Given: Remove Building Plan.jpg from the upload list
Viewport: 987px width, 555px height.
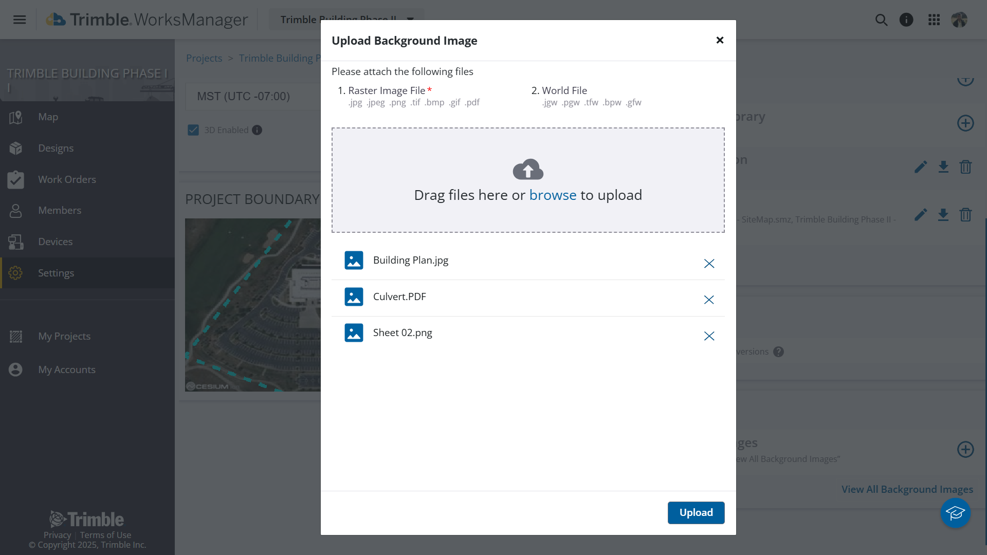Looking at the screenshot, I should click(709, 264).
